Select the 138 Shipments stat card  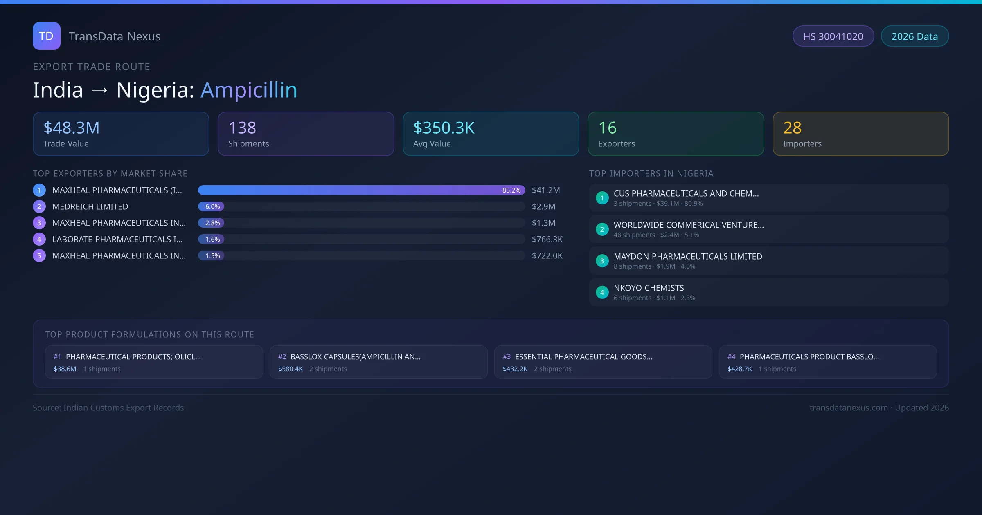306,134
